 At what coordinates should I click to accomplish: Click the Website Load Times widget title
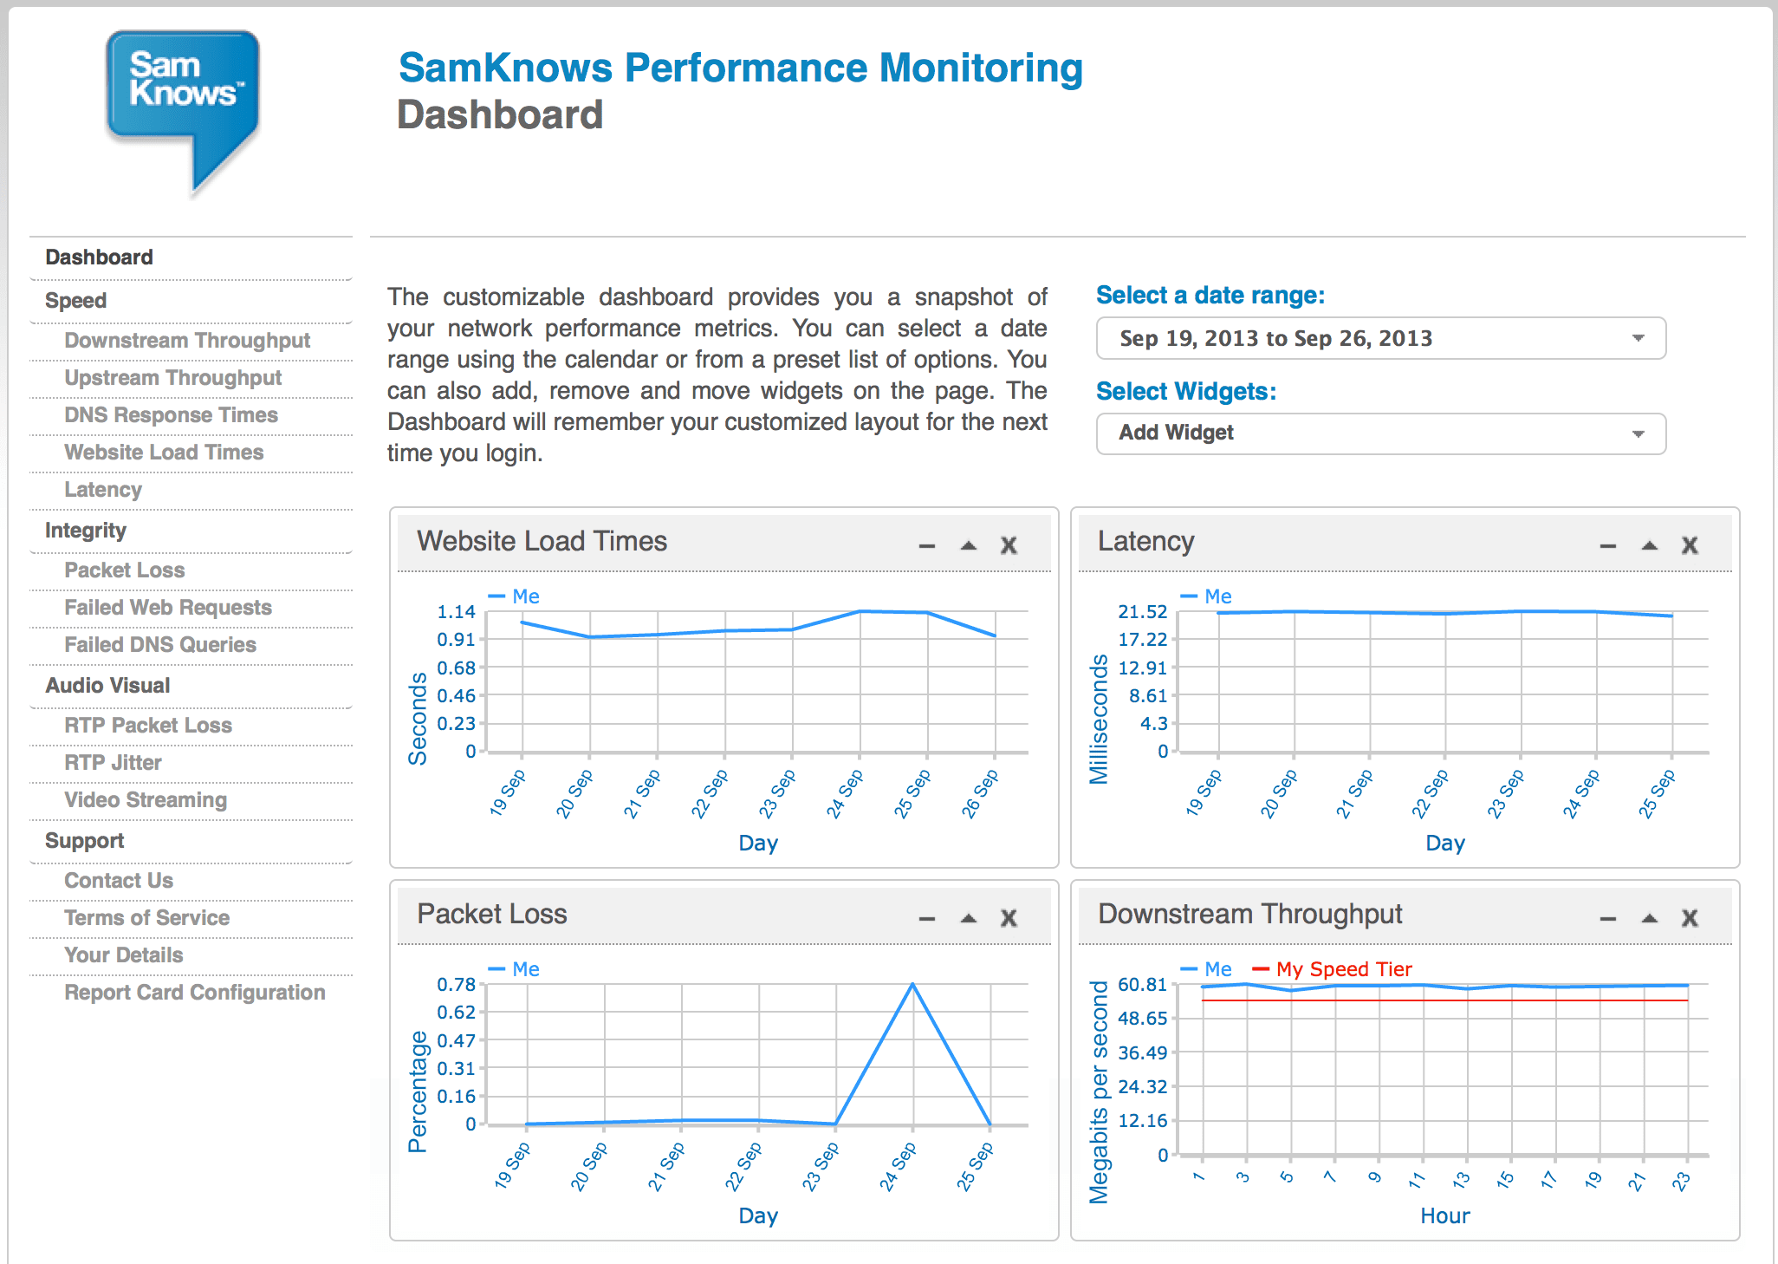click(x=542, y=541)
